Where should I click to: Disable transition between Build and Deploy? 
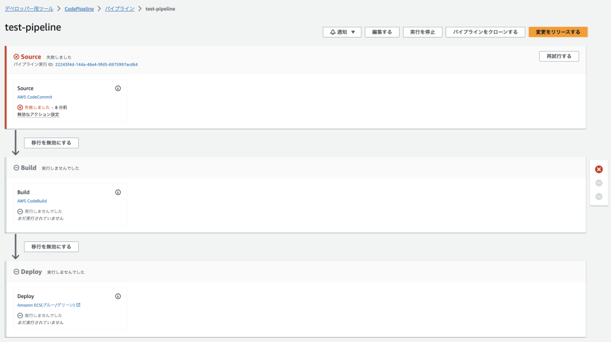52,246
